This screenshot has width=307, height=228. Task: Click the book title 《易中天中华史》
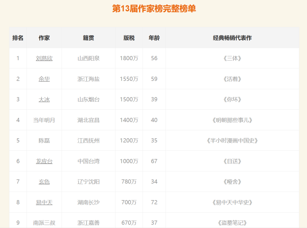pyautogui.click(x=233, y=202)
